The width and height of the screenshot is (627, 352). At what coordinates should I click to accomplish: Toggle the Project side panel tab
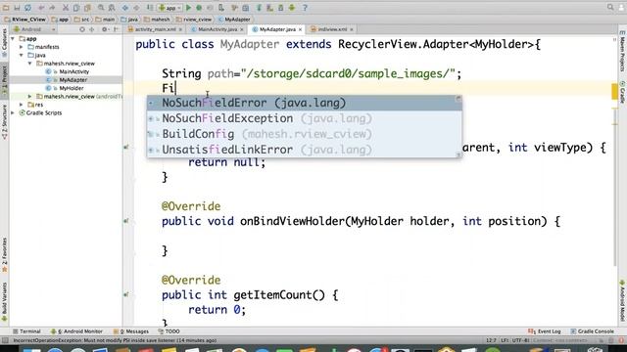coord(4,80)
